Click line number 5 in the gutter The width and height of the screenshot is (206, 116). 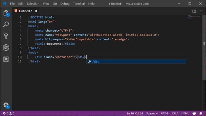pyautogui.click(x=21, y=35)
